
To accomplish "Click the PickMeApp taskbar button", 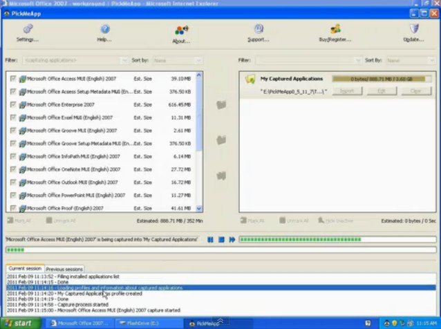I will 218,323.
